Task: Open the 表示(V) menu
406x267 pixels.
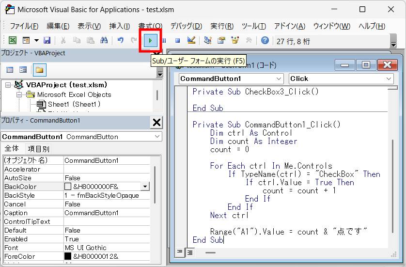Action: pos(89,26)
